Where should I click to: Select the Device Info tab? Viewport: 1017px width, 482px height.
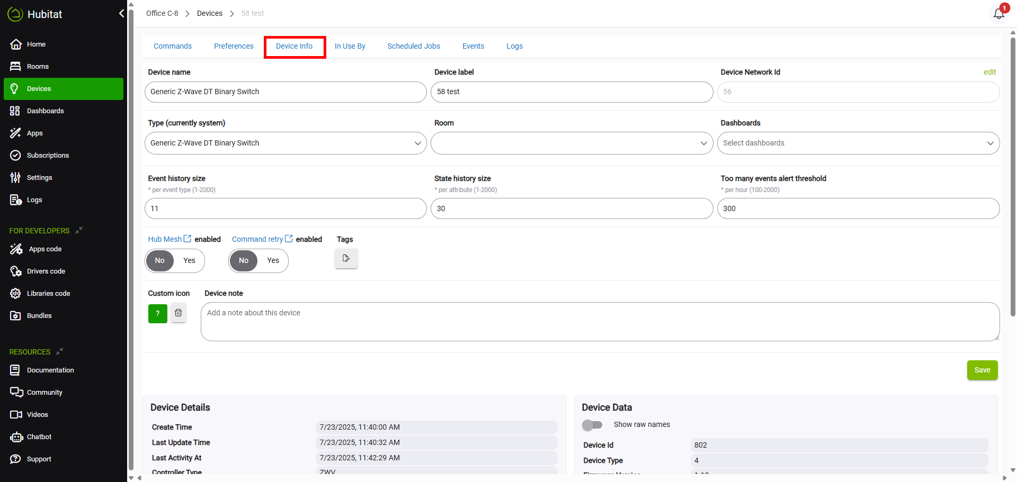[x=295, y=47]
